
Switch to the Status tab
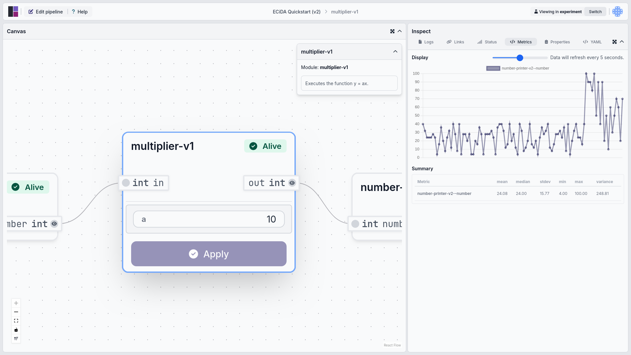tap(487, 42)
